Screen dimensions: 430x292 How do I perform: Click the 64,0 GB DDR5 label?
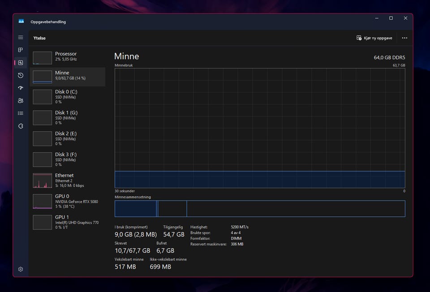pos(389,57)
